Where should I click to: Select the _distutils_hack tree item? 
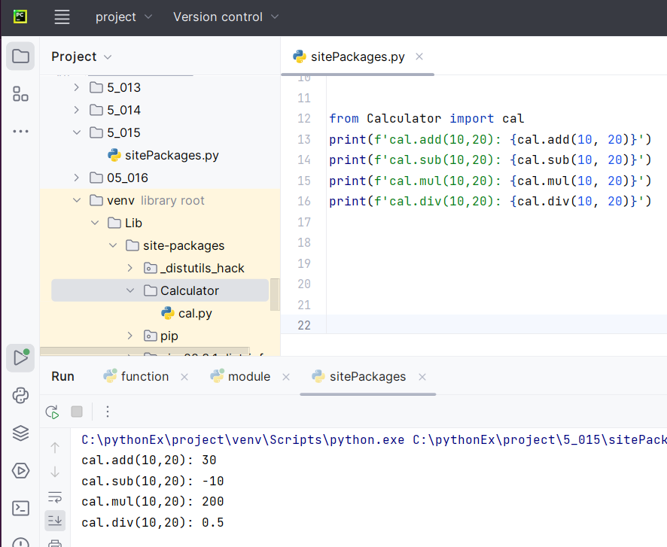(194, 268)
